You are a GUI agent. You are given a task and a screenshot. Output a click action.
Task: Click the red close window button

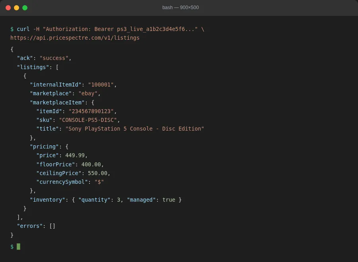point(8,8)
